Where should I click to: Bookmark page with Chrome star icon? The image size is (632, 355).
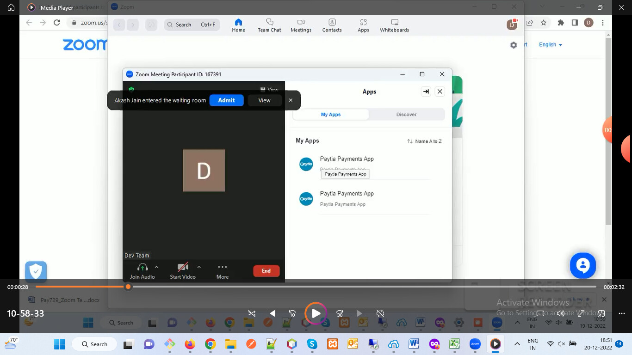pos(544,23)
